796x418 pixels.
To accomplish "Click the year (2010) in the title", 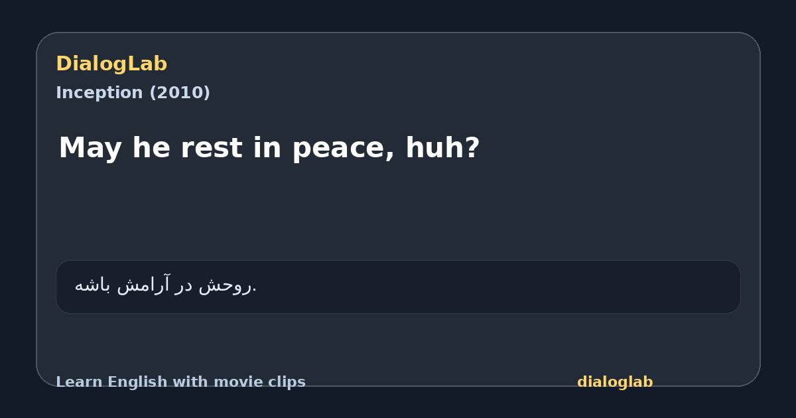I will (179, 93).
